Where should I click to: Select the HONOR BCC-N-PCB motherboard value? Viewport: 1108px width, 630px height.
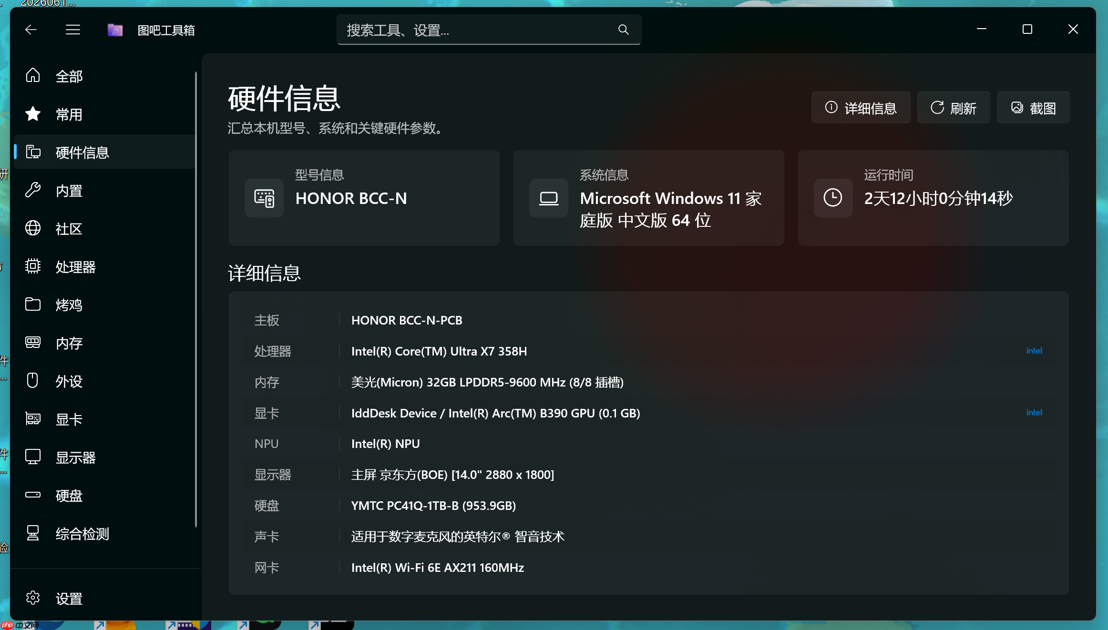pos(407,320)
